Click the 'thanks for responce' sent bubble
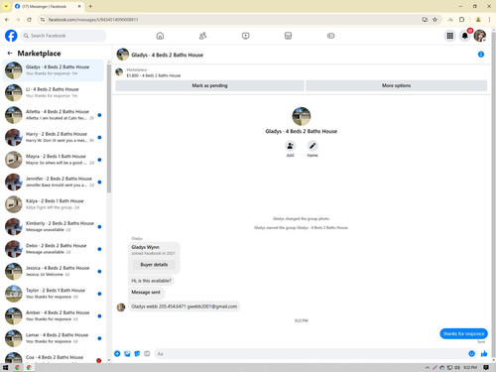 [x=463, y=333]
